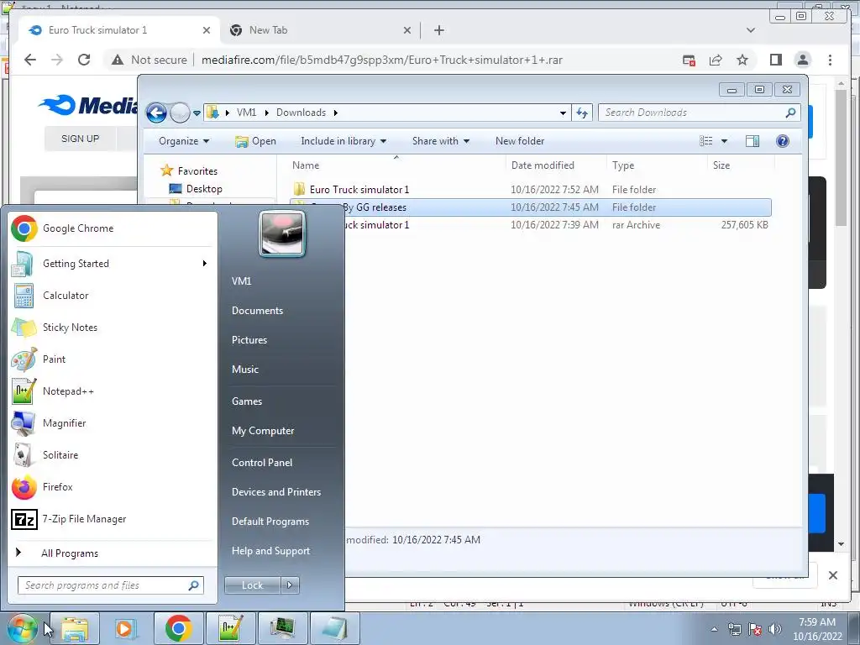The image size is (860, 645).
Task: Bookmark this page with the star icon
Action: [742, 60]
